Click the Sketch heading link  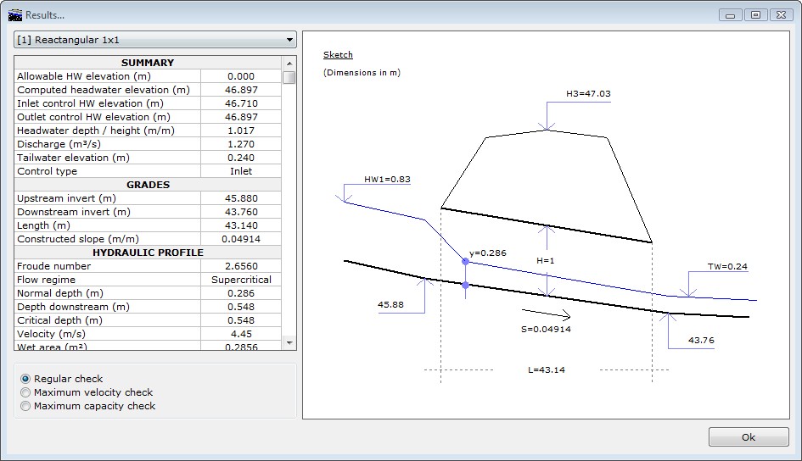point(338,55)
